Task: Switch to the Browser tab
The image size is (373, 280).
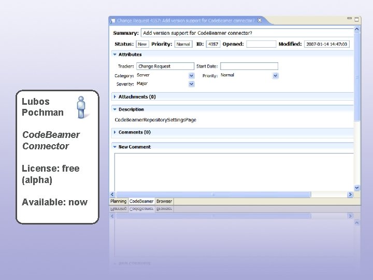Action: [164, 201]
